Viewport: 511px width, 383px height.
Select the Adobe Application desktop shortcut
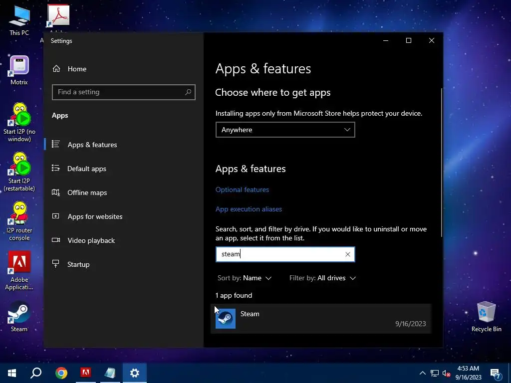19,271
